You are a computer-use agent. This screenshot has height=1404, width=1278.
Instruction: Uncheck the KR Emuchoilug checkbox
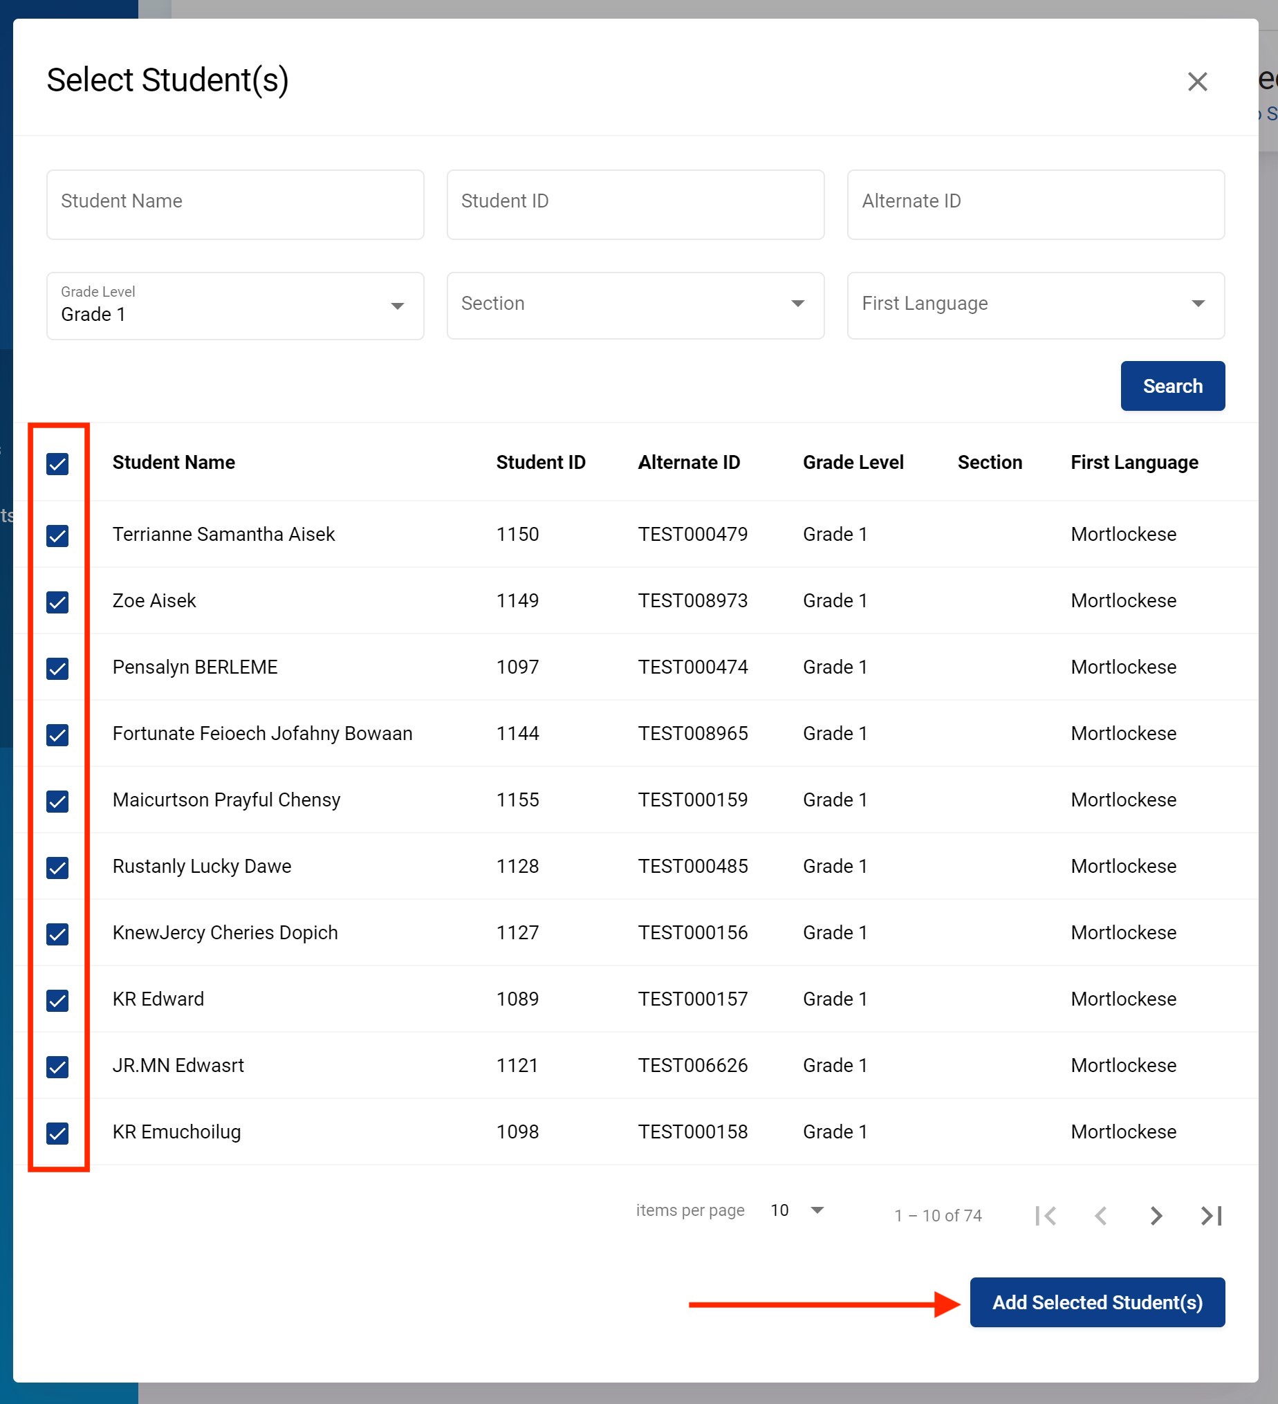(57, 1133)
